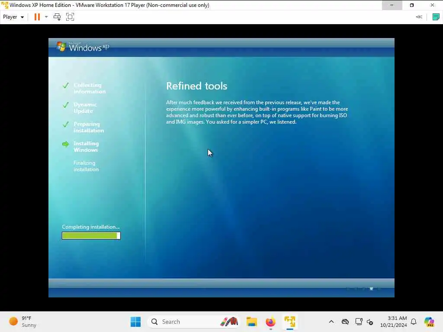Click the Completing installation status text
This screenshot has width=443, height=332.
coord(91,227)
